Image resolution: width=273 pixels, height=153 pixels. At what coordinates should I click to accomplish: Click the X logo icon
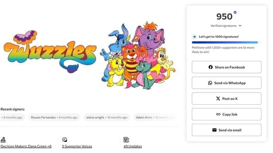(218, 99)
